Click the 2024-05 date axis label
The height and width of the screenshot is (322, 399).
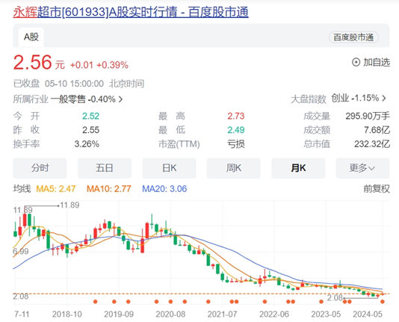coord(368,315)
